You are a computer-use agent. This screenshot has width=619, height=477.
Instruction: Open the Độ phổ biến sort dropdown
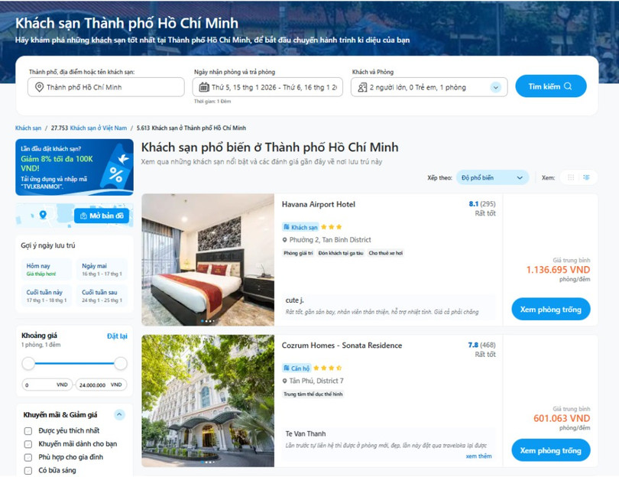492,177
